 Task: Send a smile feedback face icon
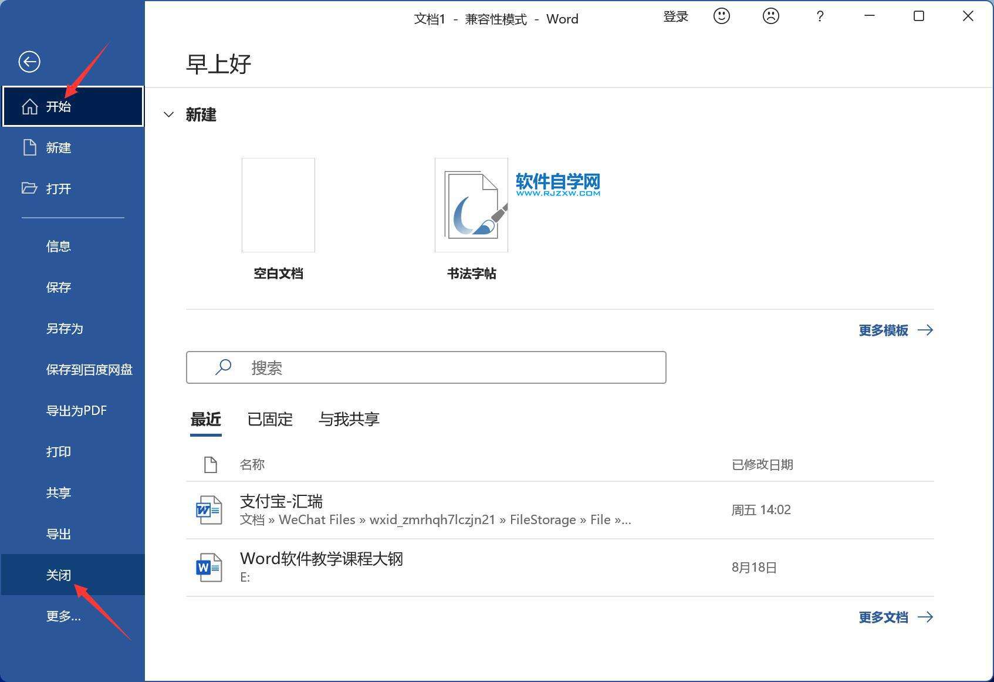point(722,16)
